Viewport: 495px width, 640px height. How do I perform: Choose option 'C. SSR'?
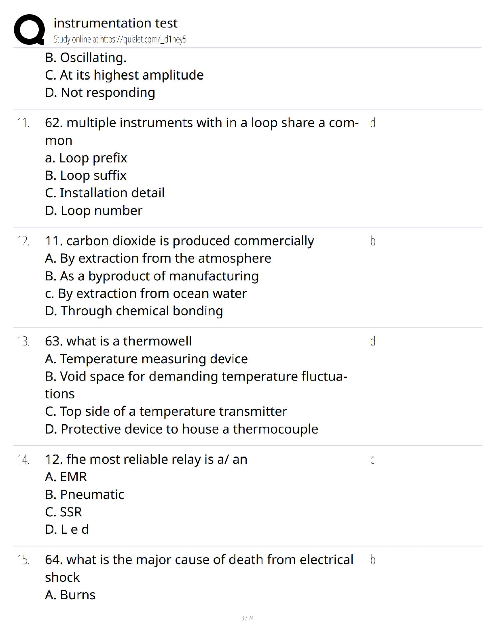[63, 512]
